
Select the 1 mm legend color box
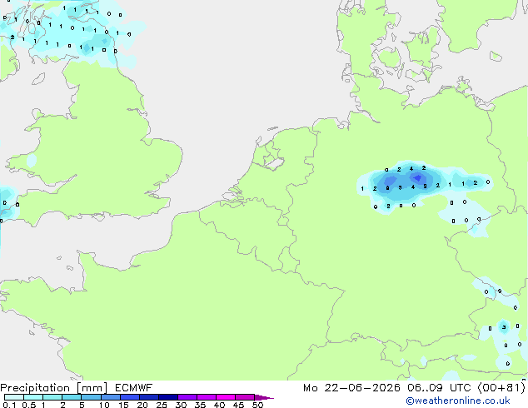click(x=52, y=397)
